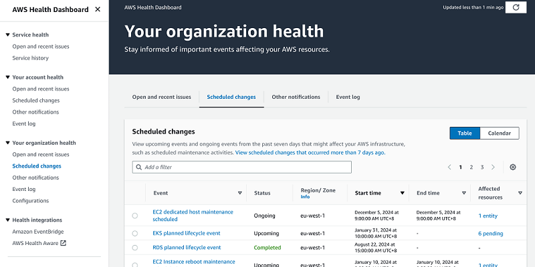The height and width of the screenshot is (267, 535).
Task: Click the Ongoing status cell
Action: pyautogui.click(x=264, y=216)
